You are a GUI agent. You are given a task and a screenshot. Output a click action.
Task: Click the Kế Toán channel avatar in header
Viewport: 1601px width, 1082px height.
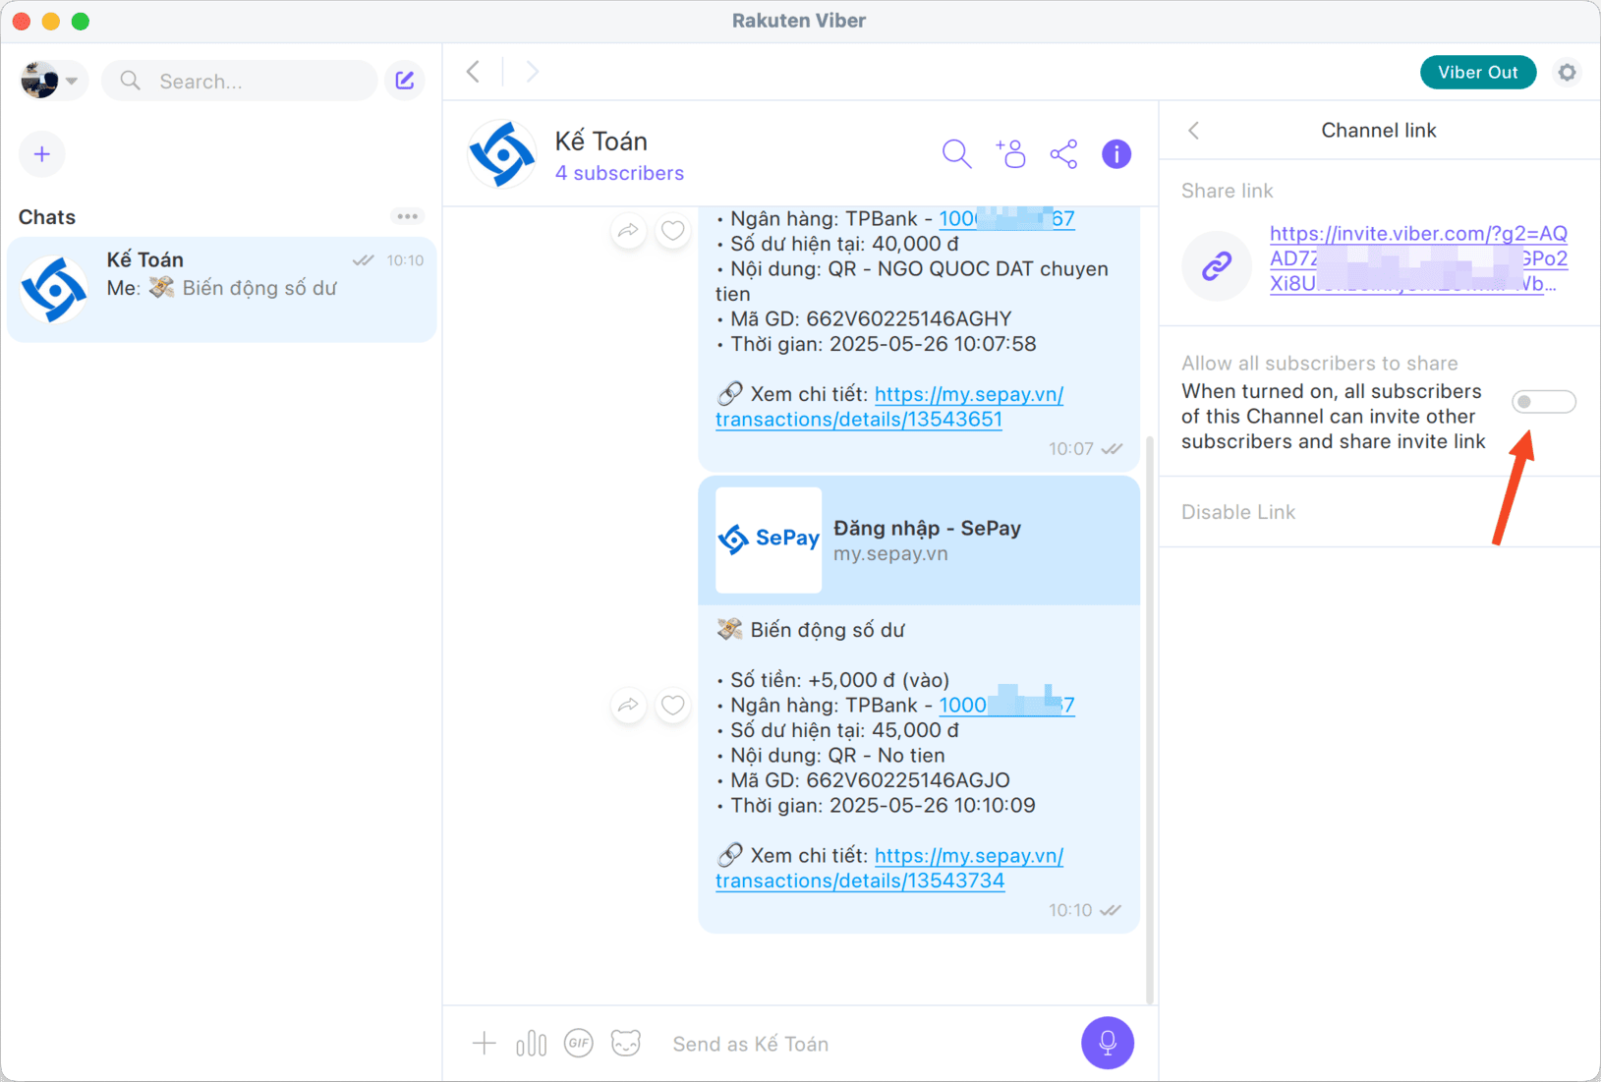pos(502,154)
